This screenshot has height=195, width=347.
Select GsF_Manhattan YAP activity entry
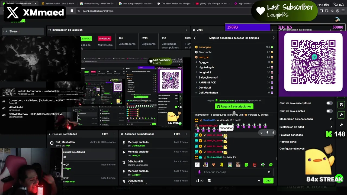pyautogui.click(x=82, y=144)
